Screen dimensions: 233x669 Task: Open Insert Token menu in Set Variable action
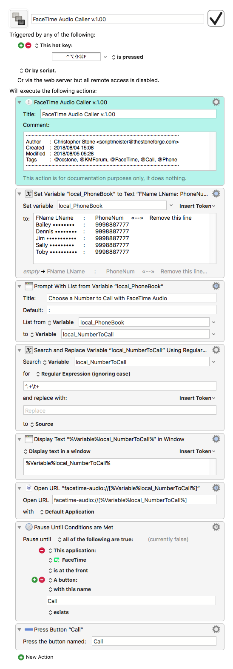197,206
